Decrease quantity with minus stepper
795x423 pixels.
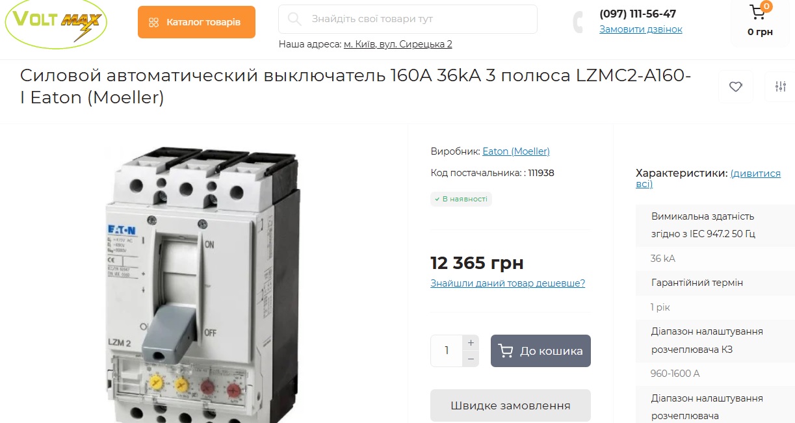click(x=471, y=359)
